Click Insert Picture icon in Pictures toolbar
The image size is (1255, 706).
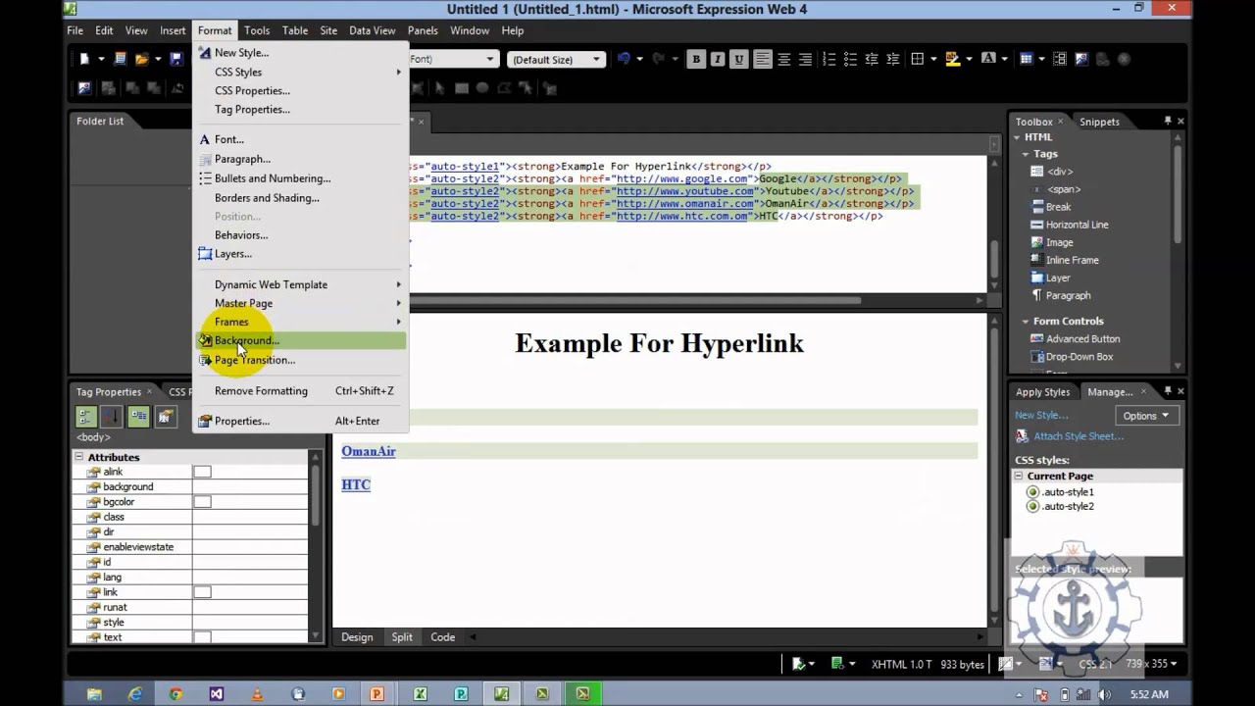pos(84,87)
